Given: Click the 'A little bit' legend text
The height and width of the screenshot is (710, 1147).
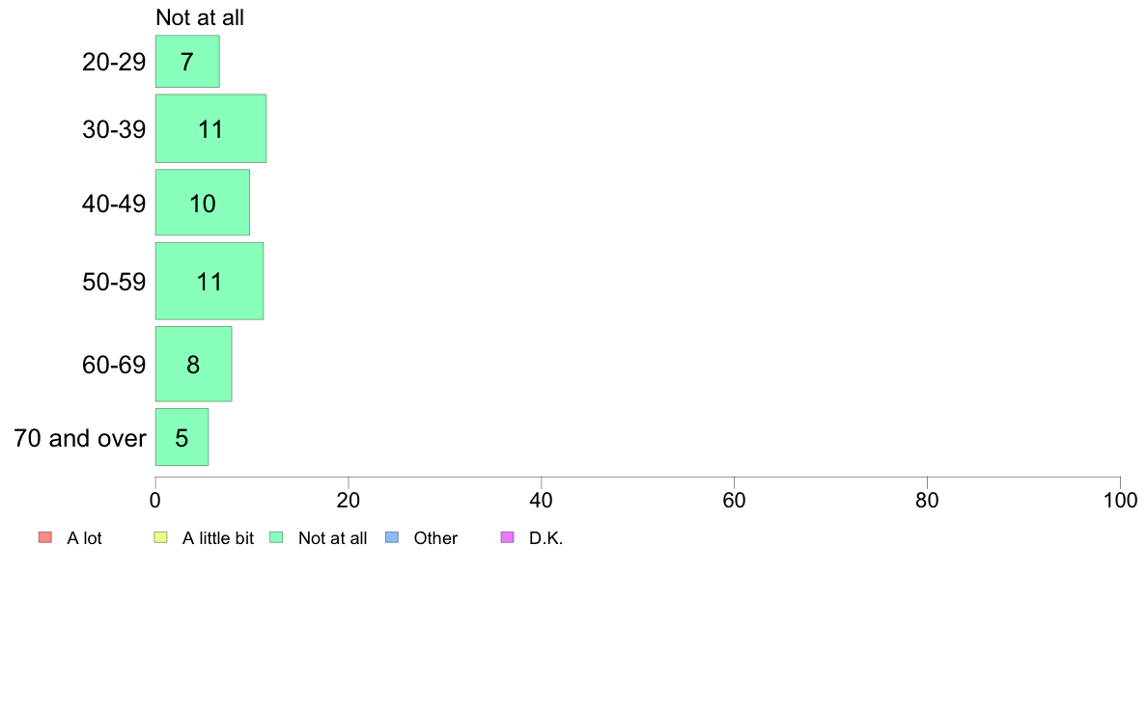Looking at the screenshot, I should (218, 538).
